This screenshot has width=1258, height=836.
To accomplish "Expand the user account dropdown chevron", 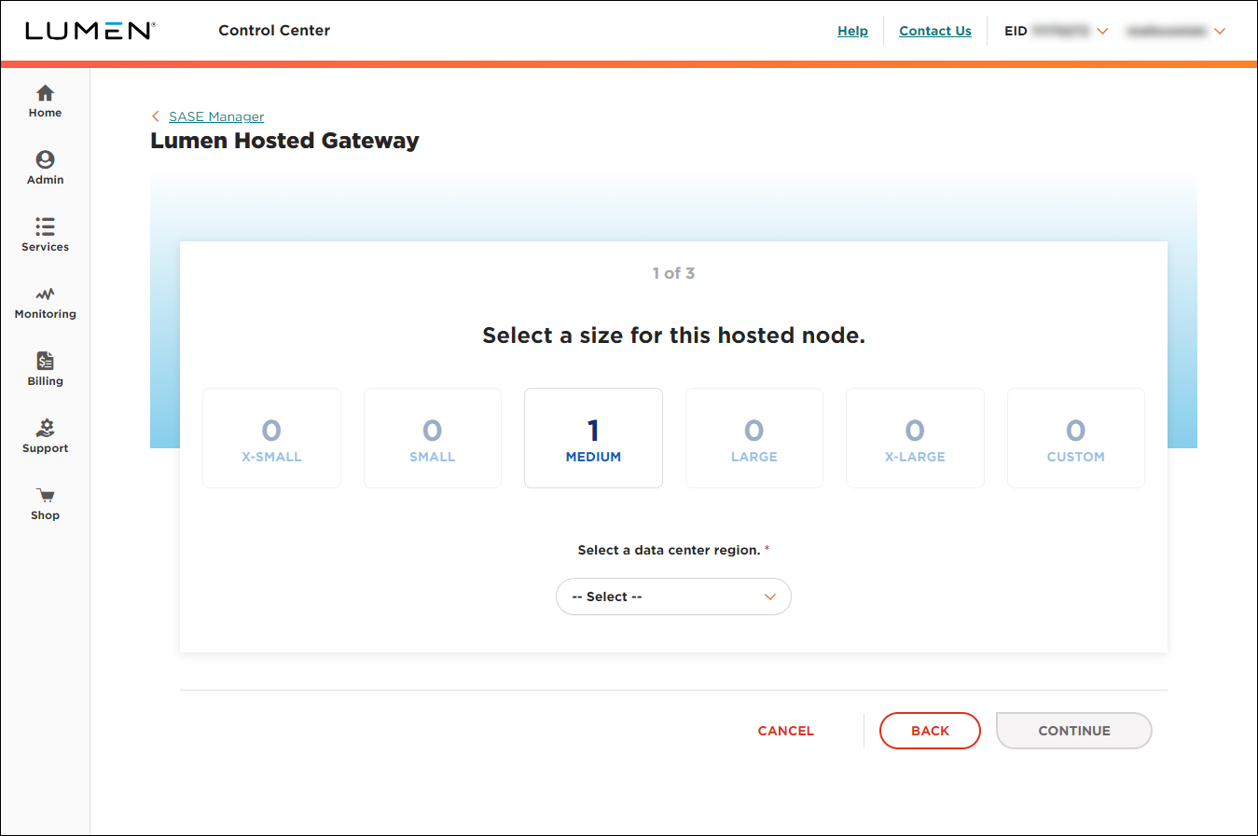I will (1220, 31).
